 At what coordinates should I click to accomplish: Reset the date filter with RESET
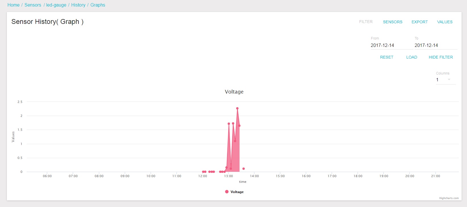click(x=387, y=57)
